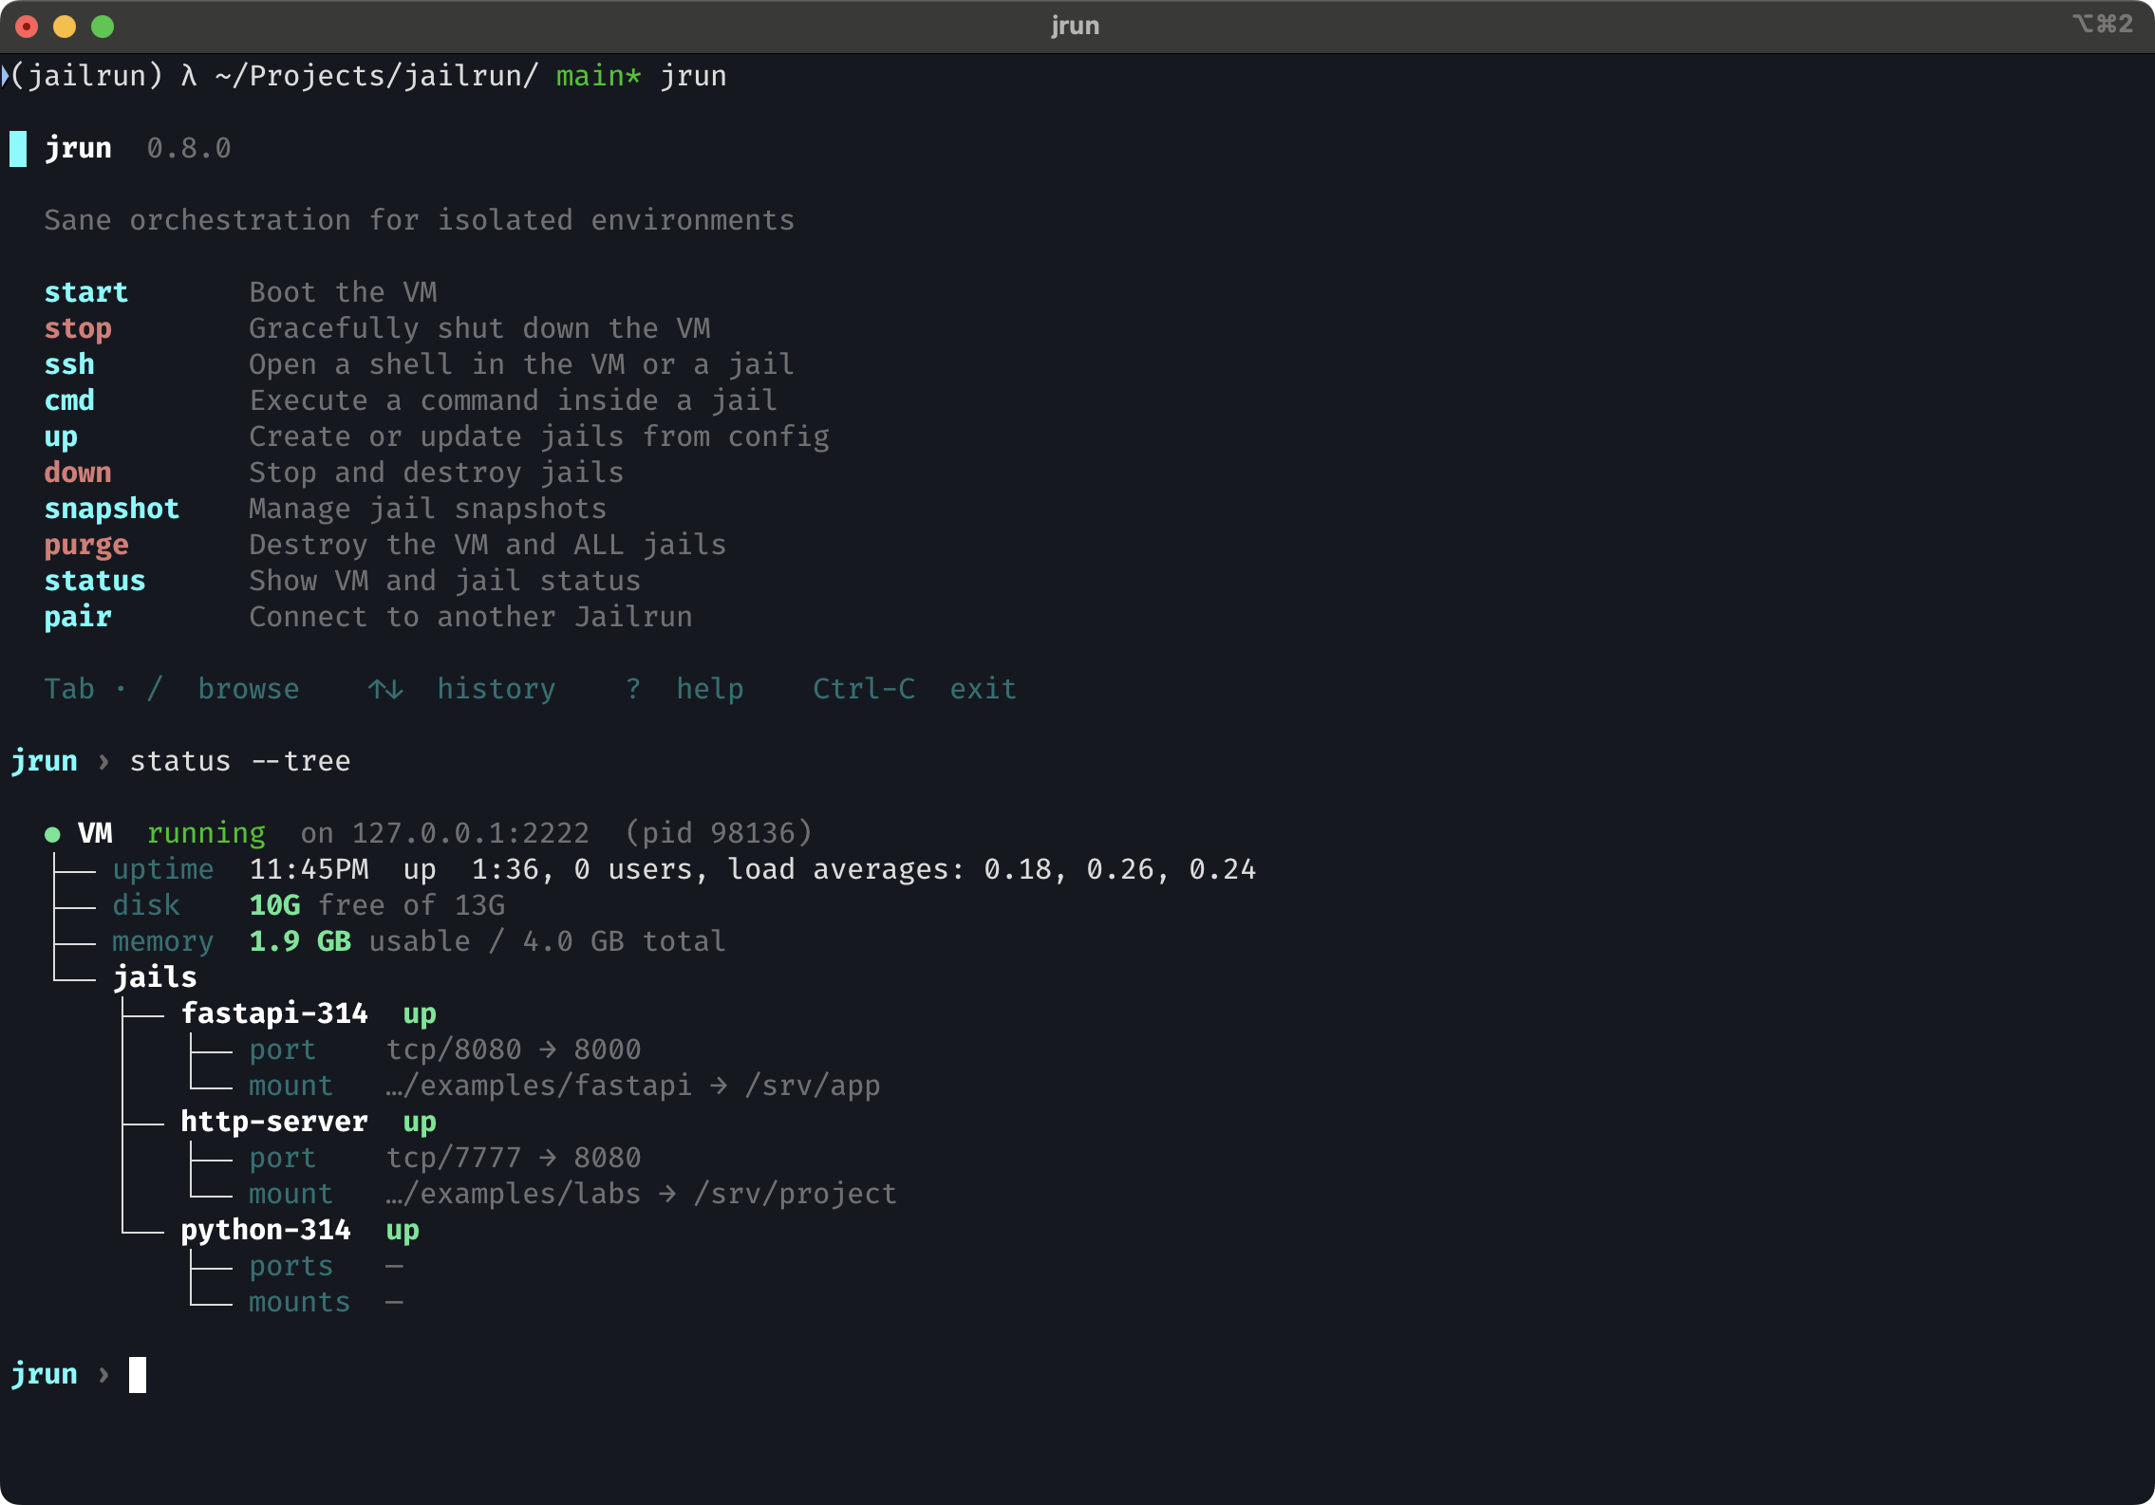2155x1505 pixels.
Task: Click the 'disk' tree label
Action: click(x=146, y=905)
